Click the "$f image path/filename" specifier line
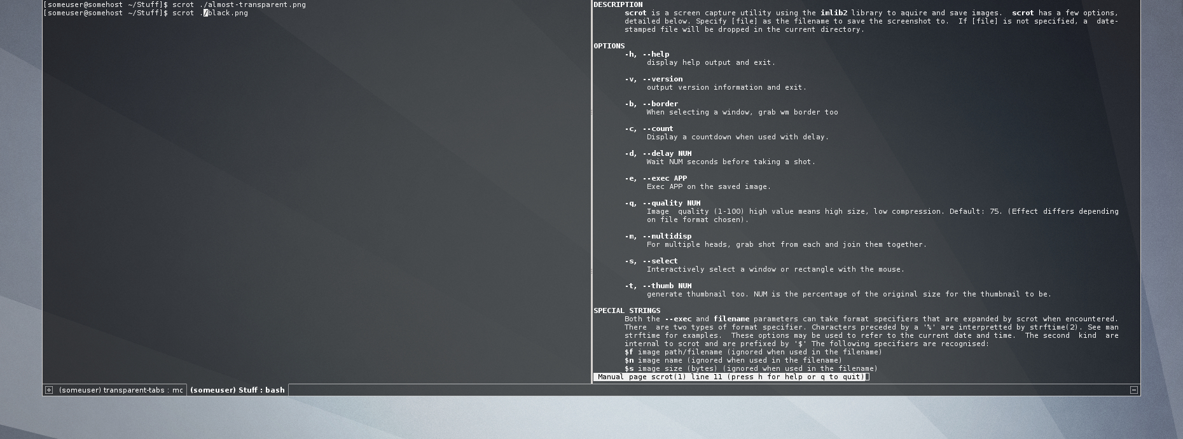 click(x=754, y=352)
